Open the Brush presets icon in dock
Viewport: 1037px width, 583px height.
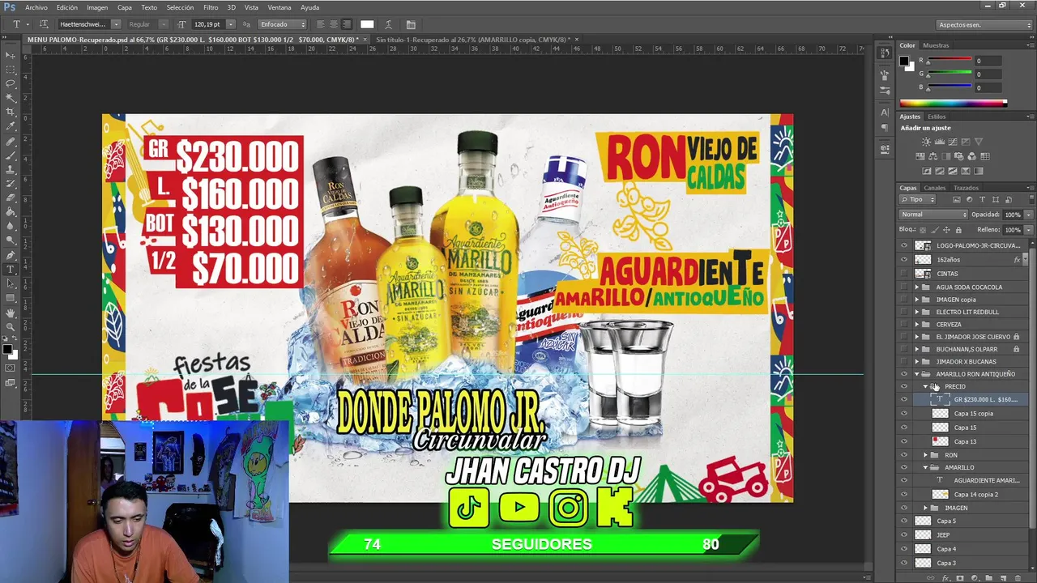[885, 90]
